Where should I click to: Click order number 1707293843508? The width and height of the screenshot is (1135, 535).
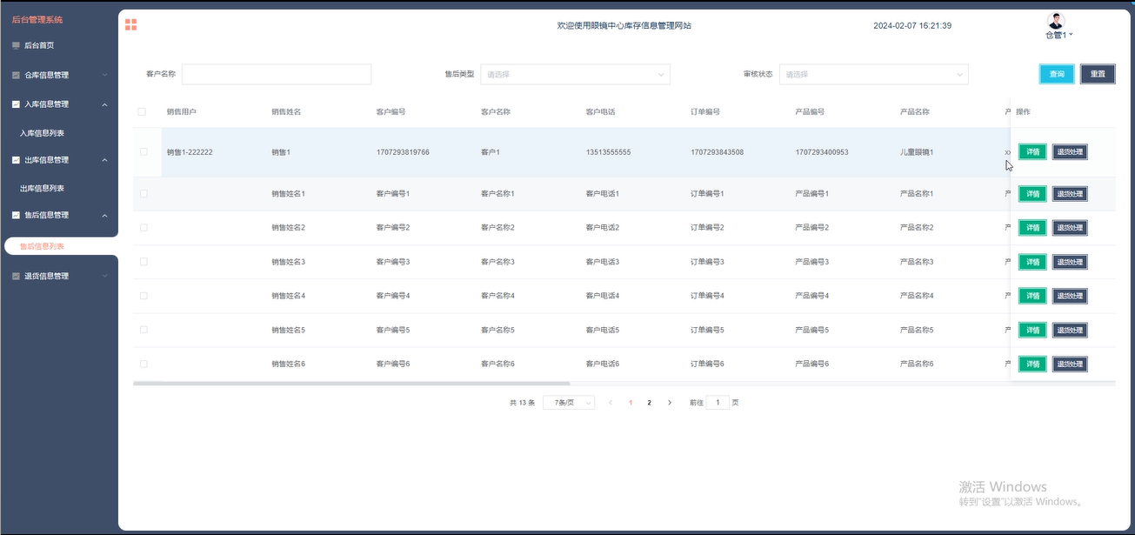[718, 152]
